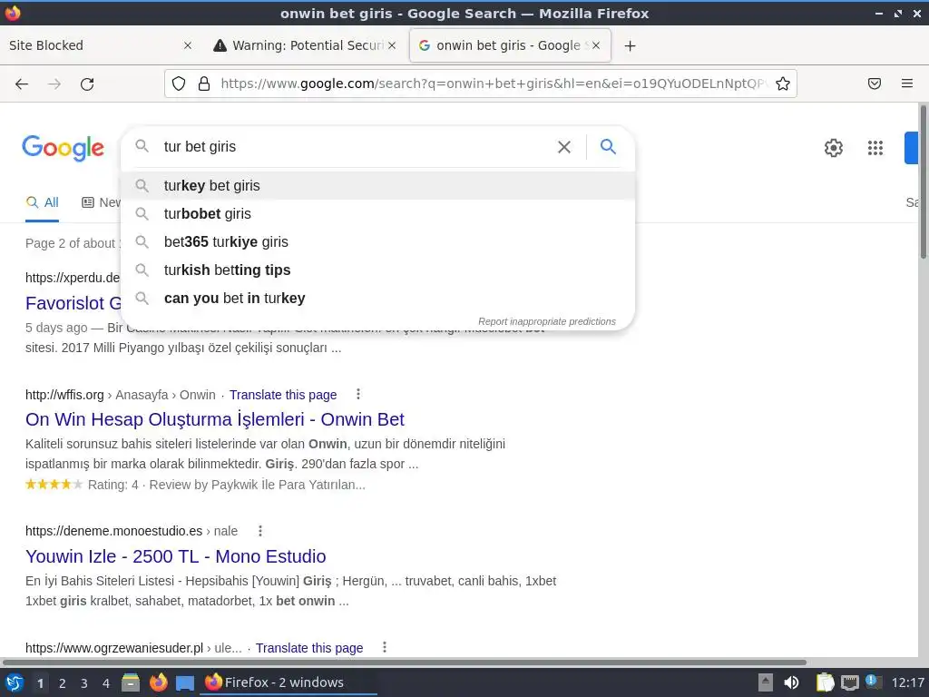The height and width of the screenshot is (697, 929).
Task: Choose suggestion 'can you bet in turkey'
Action: click(x=377, y=298)
